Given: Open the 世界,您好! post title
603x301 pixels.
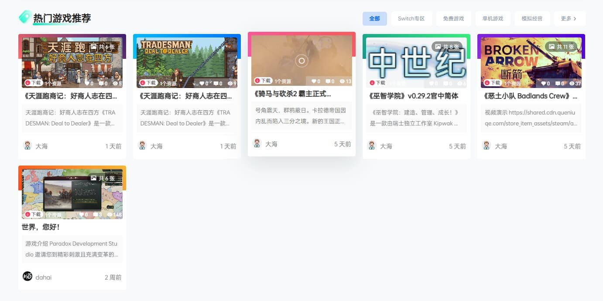Looking at the screenshot, I should click(x=41, y=227).
